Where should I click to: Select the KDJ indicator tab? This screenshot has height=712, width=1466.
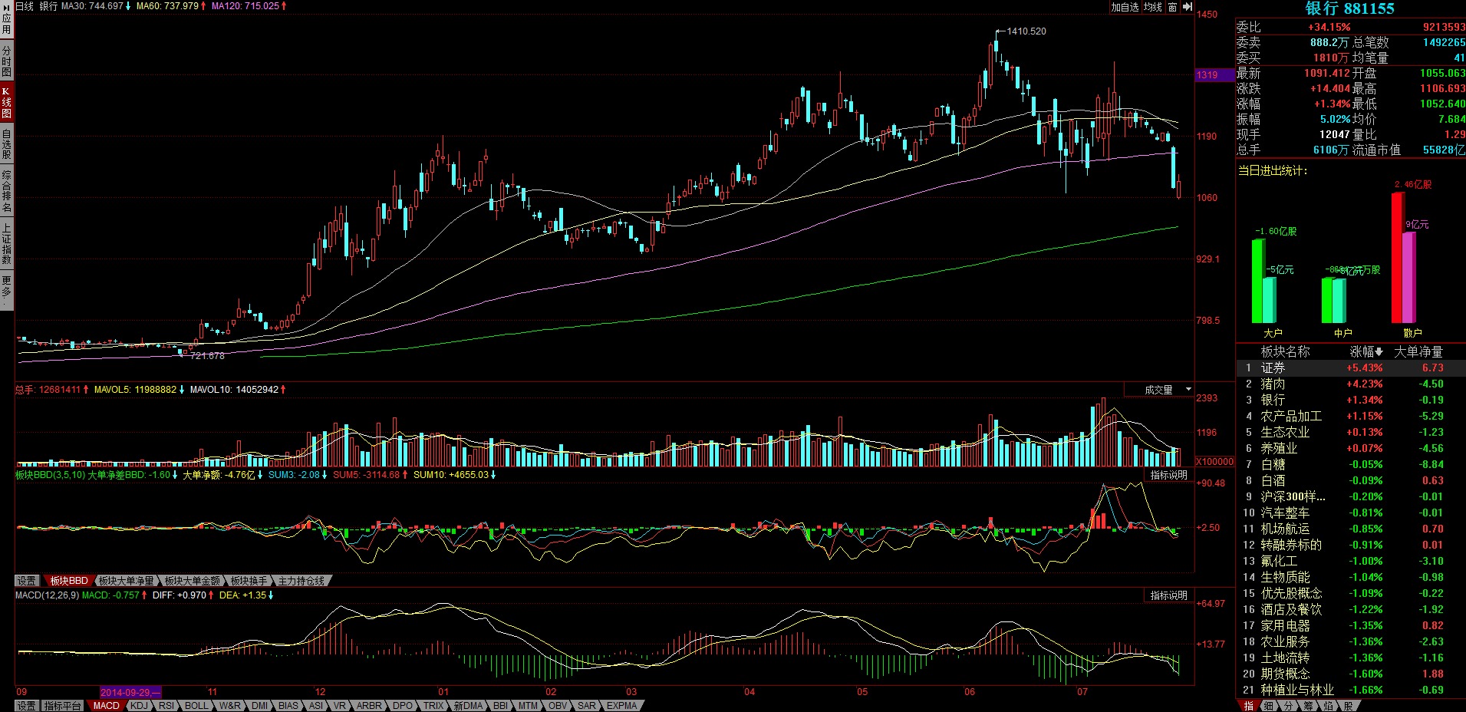[140, 706]
